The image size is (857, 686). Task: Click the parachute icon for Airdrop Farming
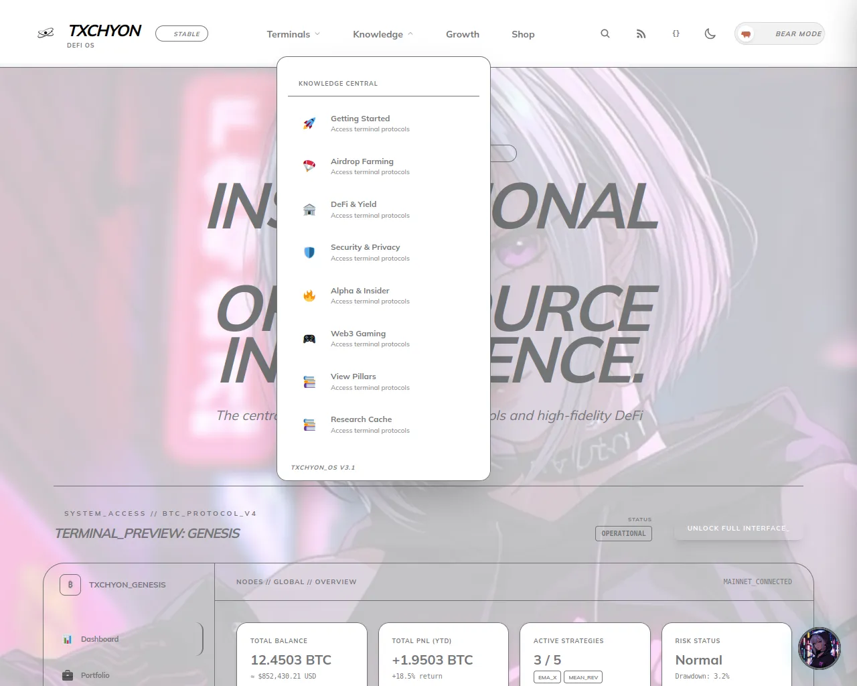309,166
